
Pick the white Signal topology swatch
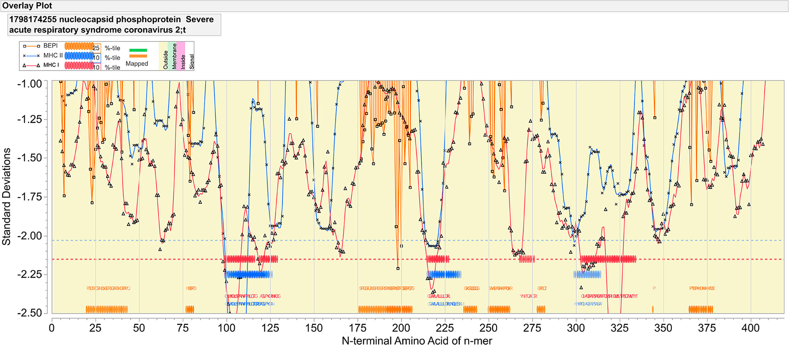click(190, 56)
